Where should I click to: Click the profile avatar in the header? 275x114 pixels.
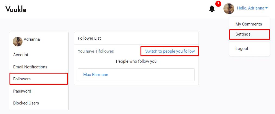coord(229,9)
